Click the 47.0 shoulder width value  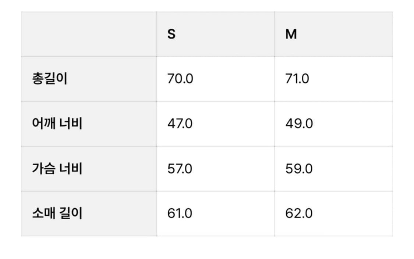coord(180,124)
